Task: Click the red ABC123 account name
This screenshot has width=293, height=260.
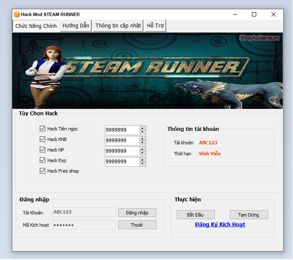Action: pyautogui.click(x=208, y=143)
